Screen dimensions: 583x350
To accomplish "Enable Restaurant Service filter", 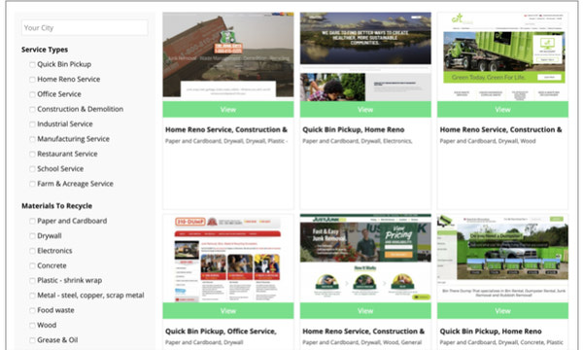I will [32, 154].
